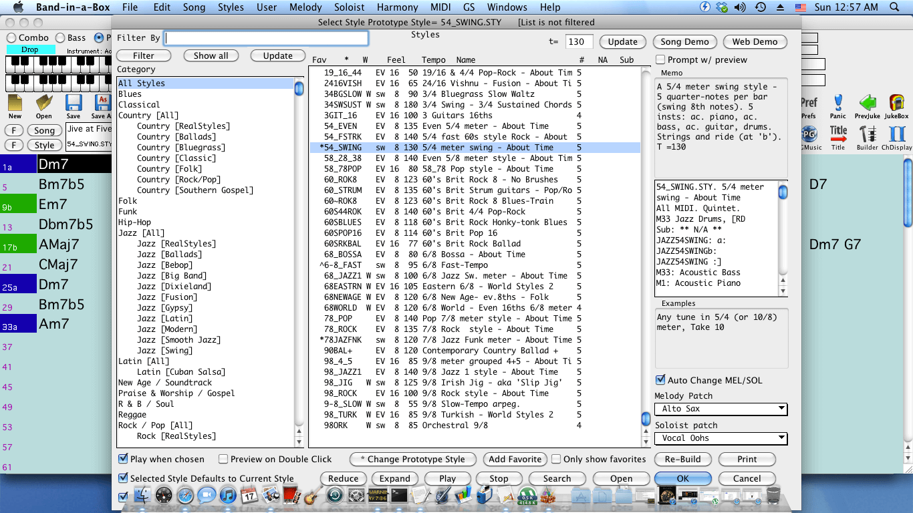Open iChat bubble icon in dock
913x513 pixels.
click(x=207, y=495)
